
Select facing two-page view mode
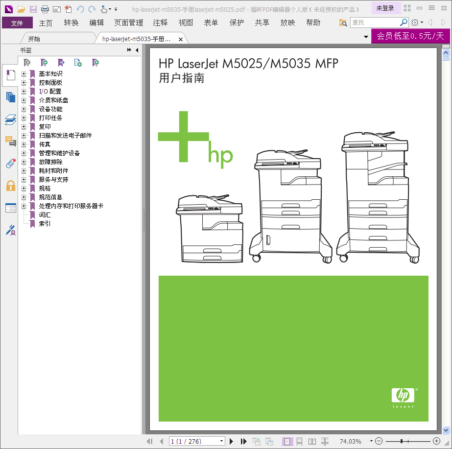click(x=312, y=441)
